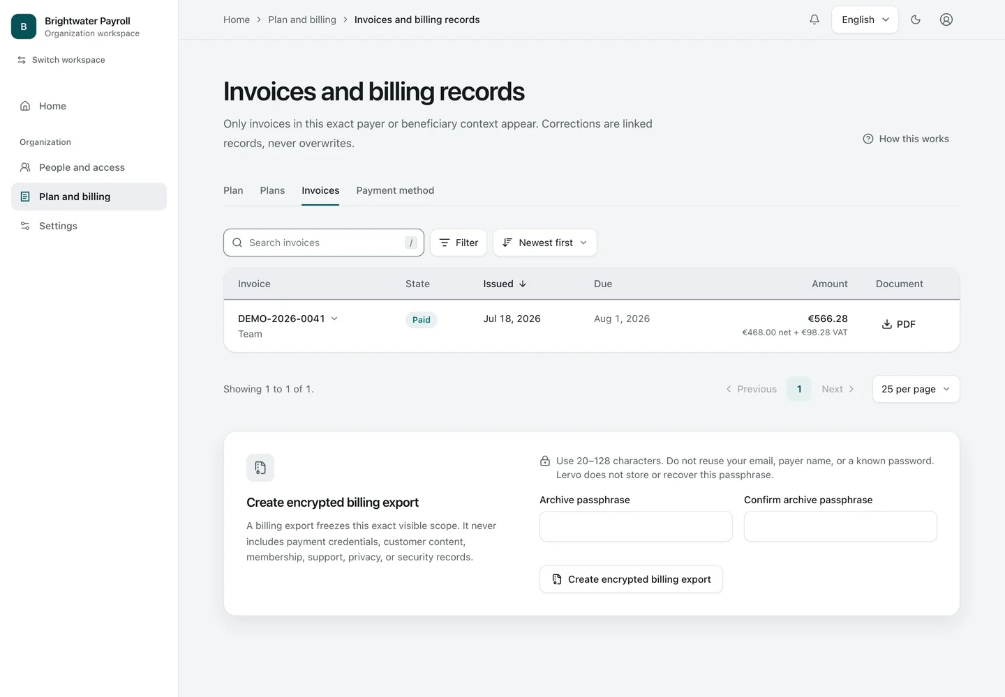
Task: Click the Team label under the invoice
Action: 250,334
